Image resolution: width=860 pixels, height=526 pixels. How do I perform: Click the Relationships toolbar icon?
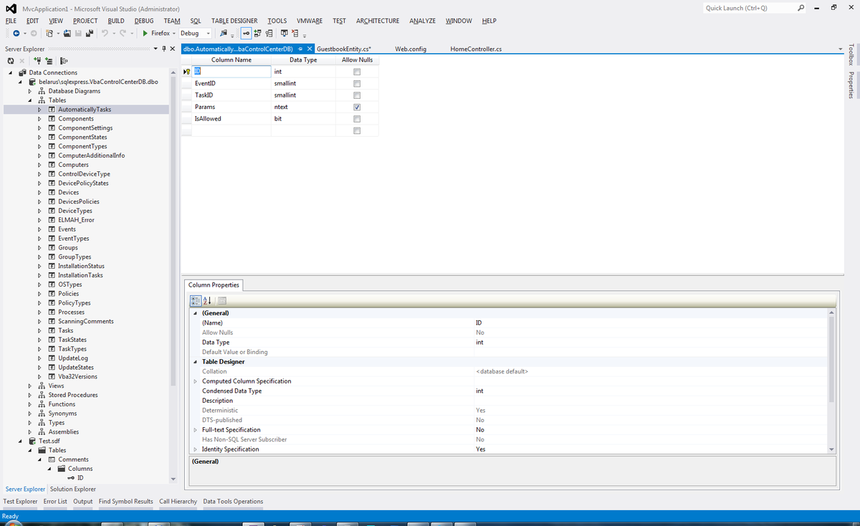pos(257,34)
